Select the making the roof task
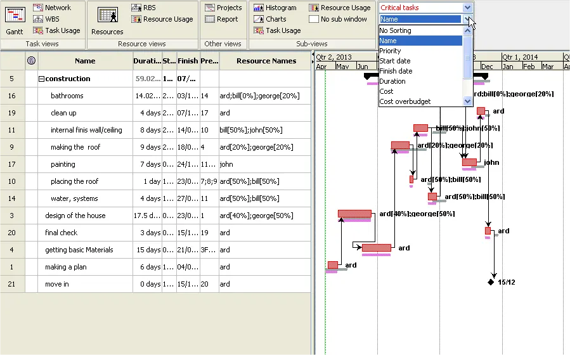The image size is (570, 355). (75, 147)
